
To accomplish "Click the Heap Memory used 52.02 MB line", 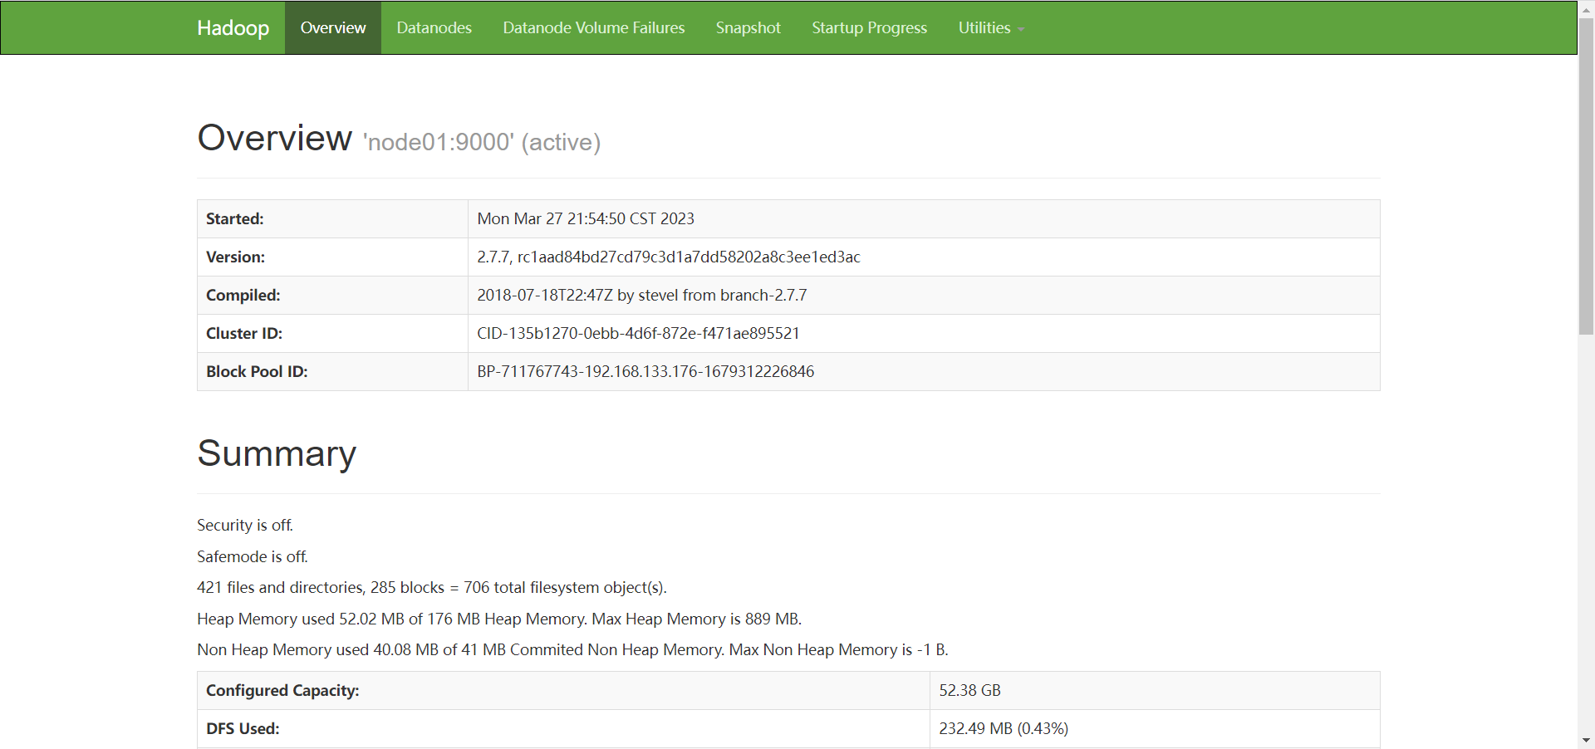I will pos(499,619).
